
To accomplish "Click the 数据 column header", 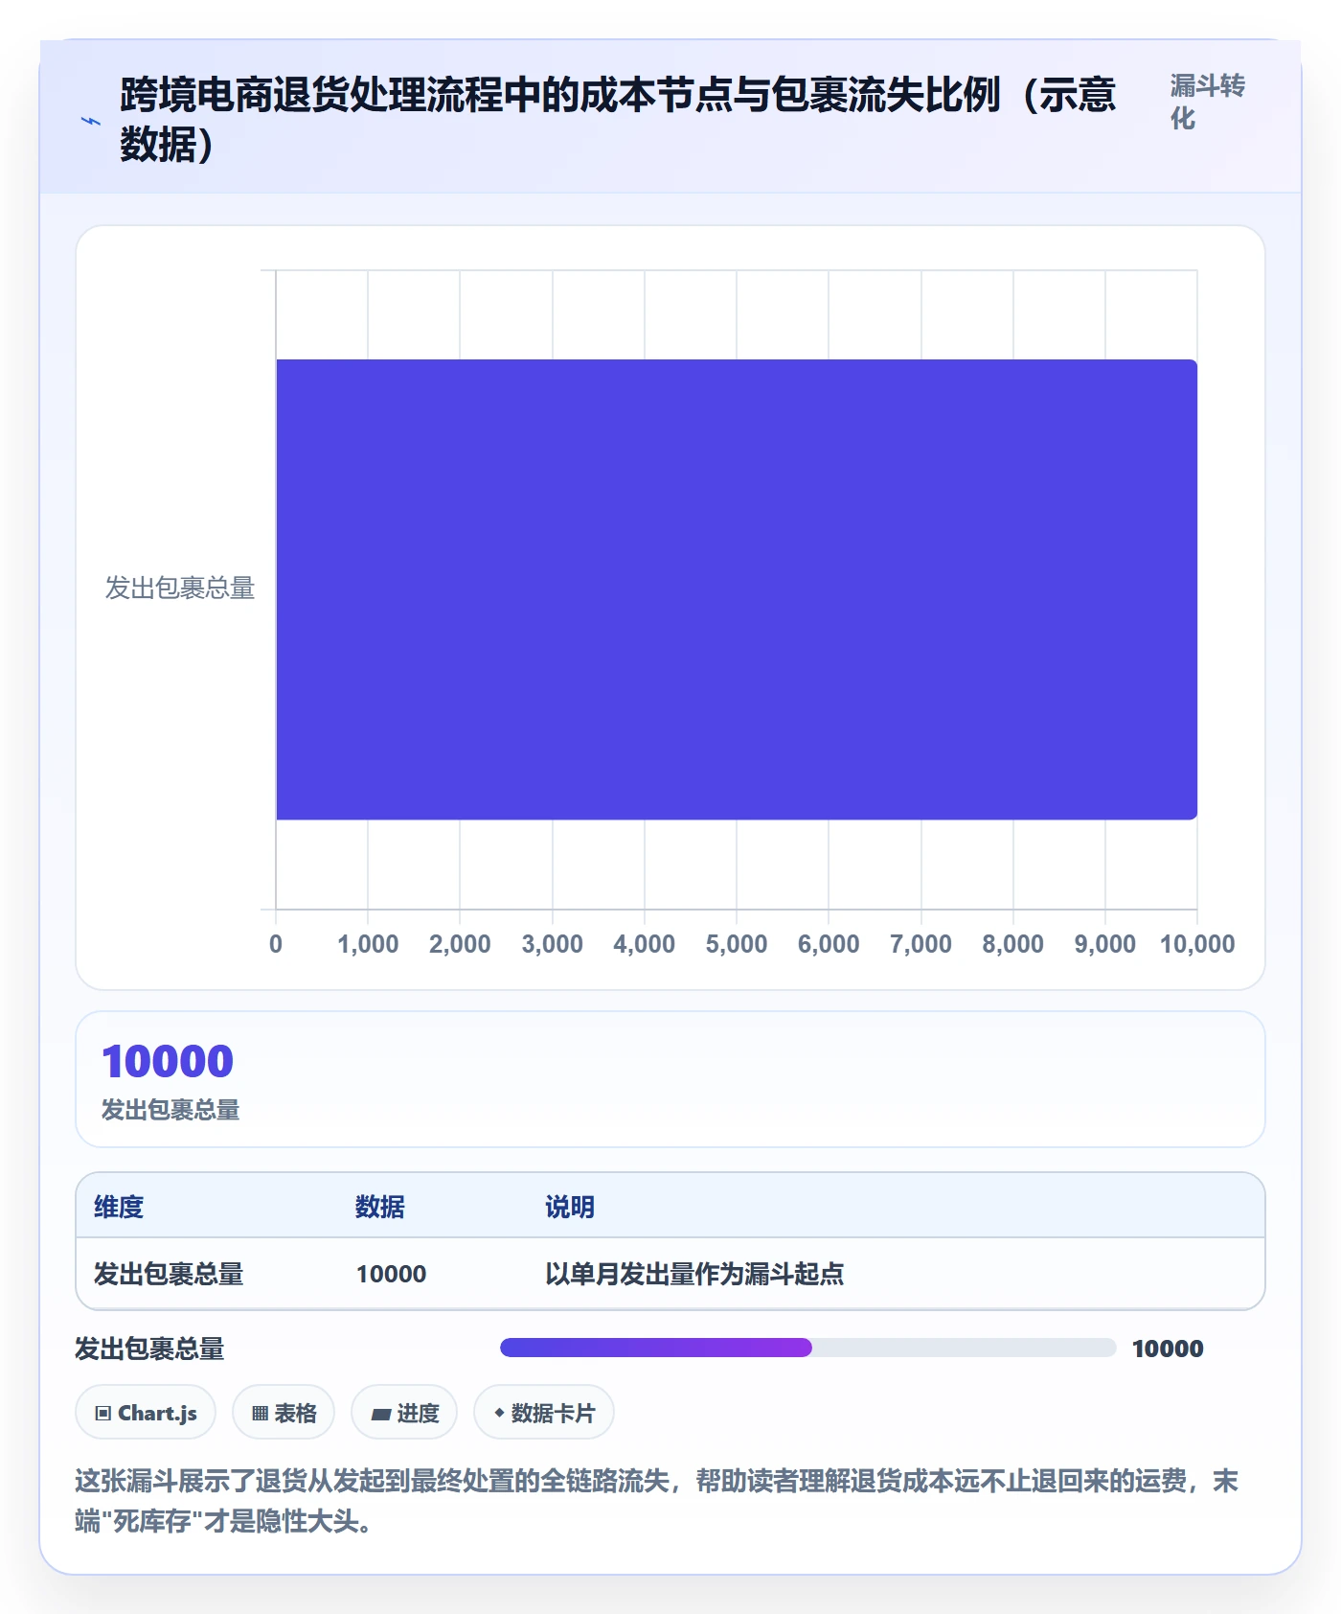I will [380, 1207].
